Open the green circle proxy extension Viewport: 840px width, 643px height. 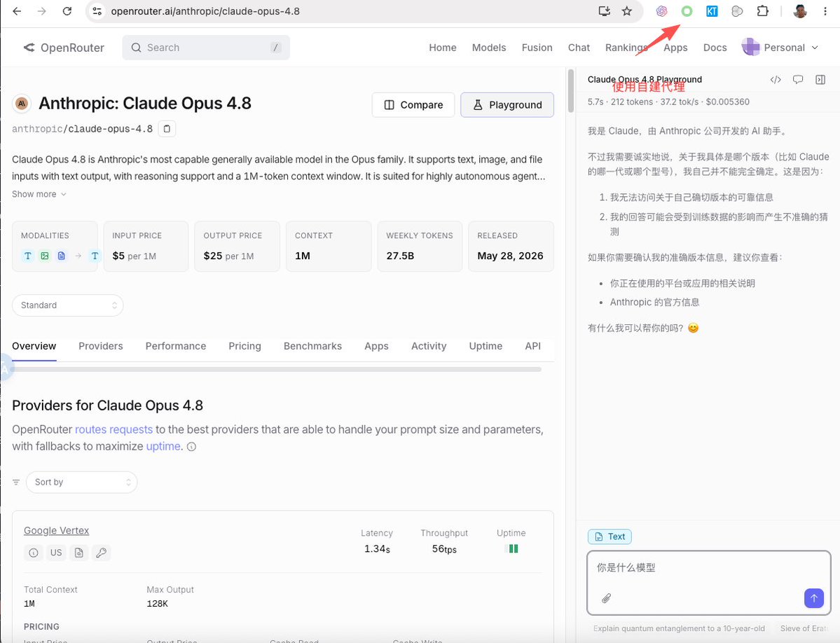point(687,11)
